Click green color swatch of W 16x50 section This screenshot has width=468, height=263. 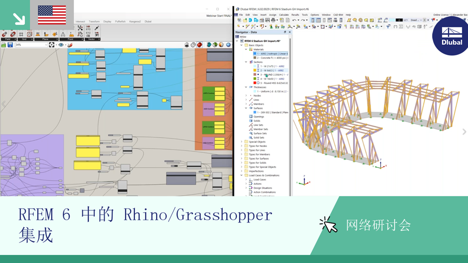pyautogui.click(x=255, y=79)
